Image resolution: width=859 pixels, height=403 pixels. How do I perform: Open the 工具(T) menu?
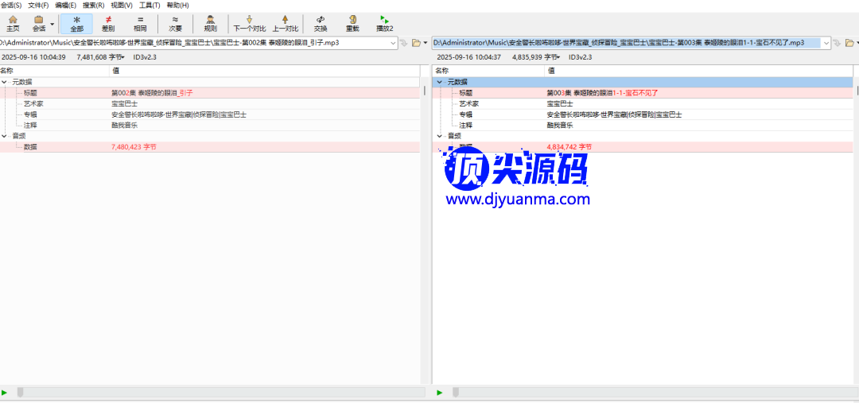(150, 6)
